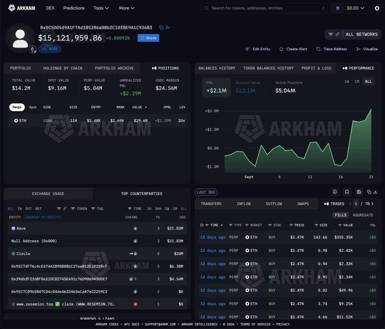Screen dimensions: 385x329
Task: Switch to the EXCHANGE USAGE tab
Action: pos(48,194)
